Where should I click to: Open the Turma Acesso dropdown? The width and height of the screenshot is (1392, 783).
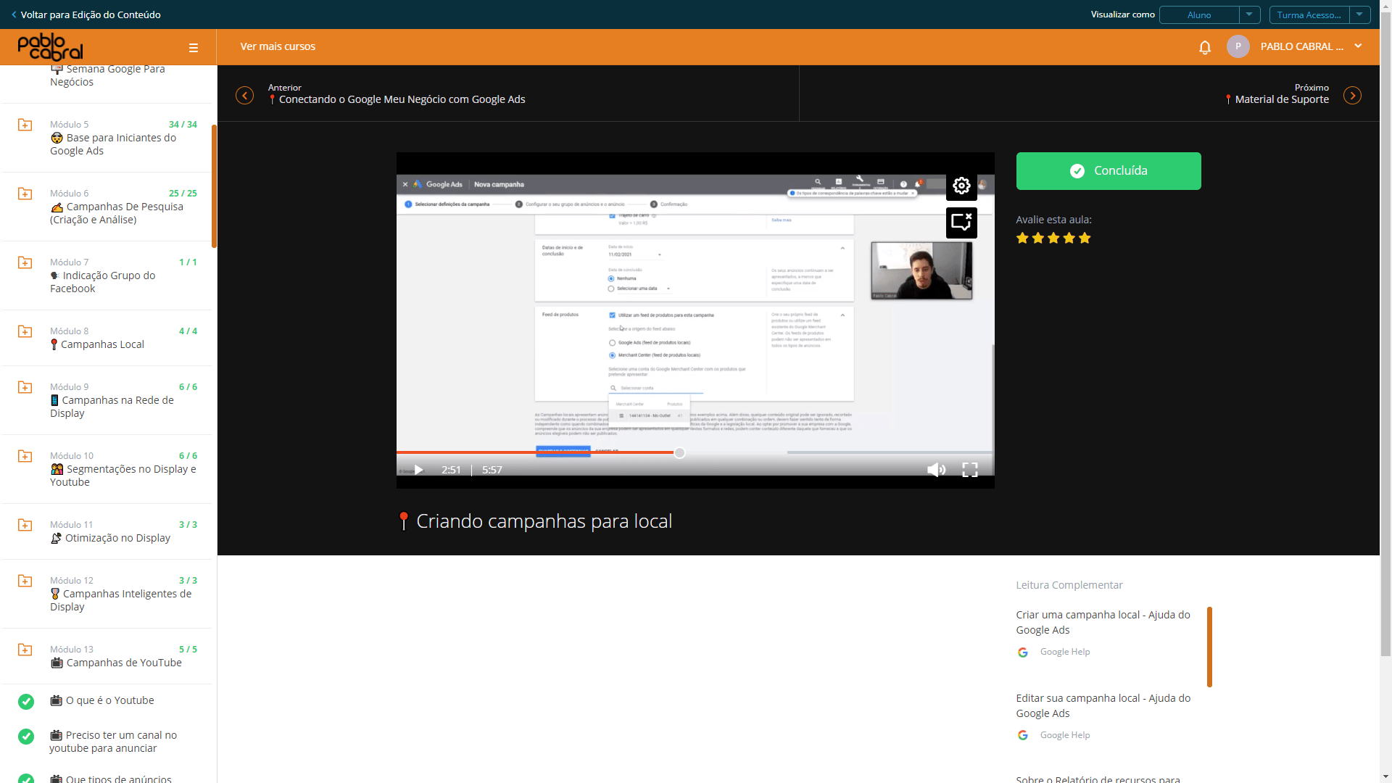pyautogui.click(x=1319, y=14)
